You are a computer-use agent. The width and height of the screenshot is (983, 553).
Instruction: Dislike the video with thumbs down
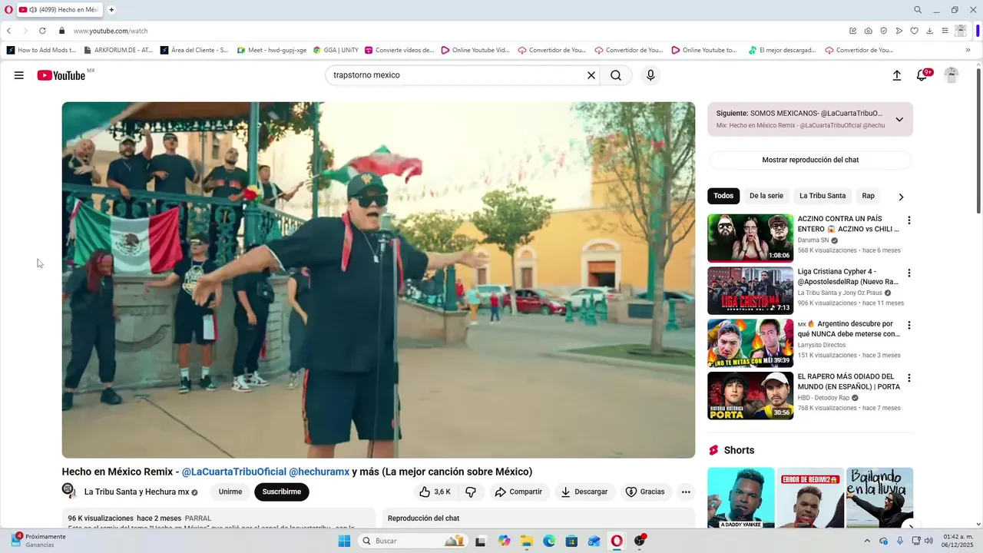[x=471, y=492]
